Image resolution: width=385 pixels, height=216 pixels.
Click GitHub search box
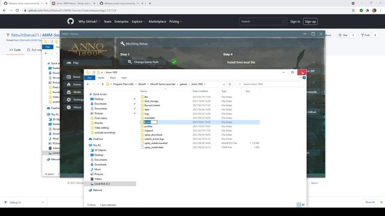tap(262, 22)
